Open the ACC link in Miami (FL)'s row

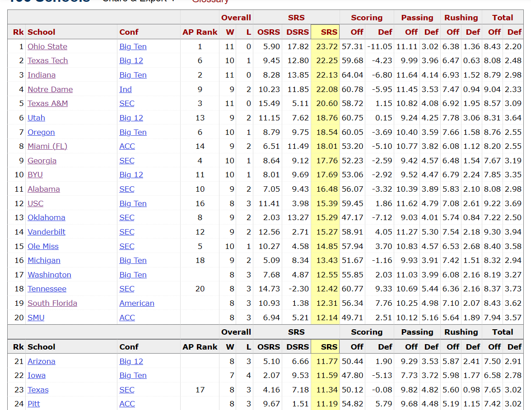[x=127, y=146]
